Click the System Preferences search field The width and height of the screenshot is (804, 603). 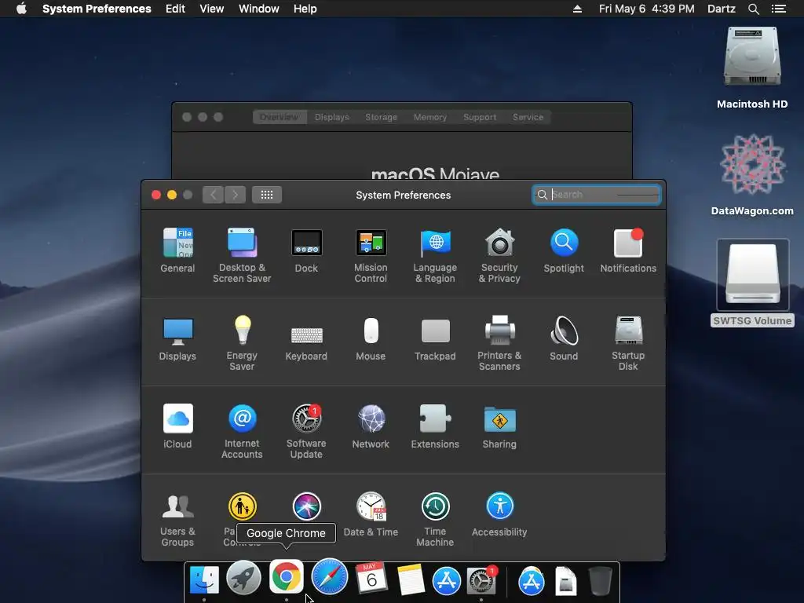pyautogui.click(x=597, y=195)
